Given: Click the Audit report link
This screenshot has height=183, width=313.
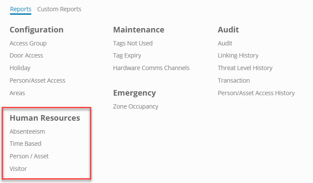Looking at the screenshot, I should pos(225,43).
